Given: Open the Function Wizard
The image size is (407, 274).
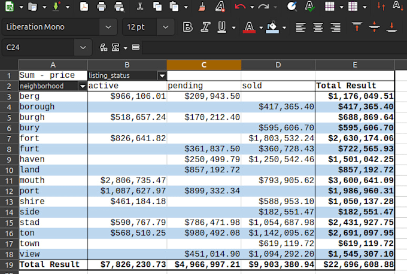Looking at the screenshot, I should 104,47.
